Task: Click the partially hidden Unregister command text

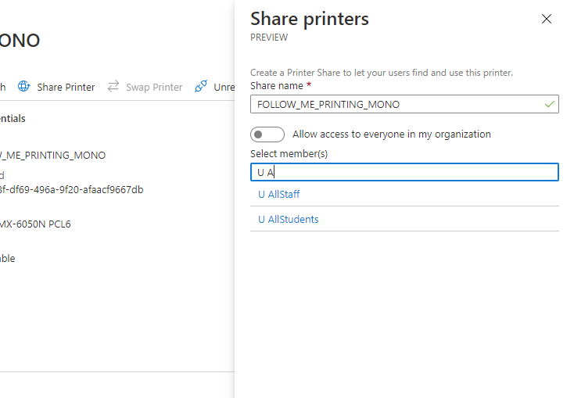Action: tap(224, 87)
